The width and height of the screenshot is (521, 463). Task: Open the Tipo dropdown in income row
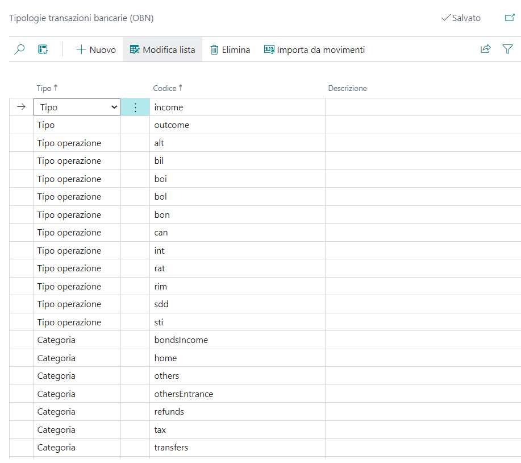click(77, 107)
